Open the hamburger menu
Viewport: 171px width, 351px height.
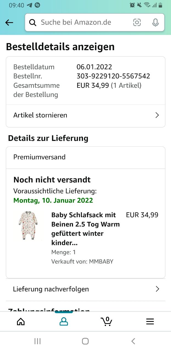(x=150, y=321)
